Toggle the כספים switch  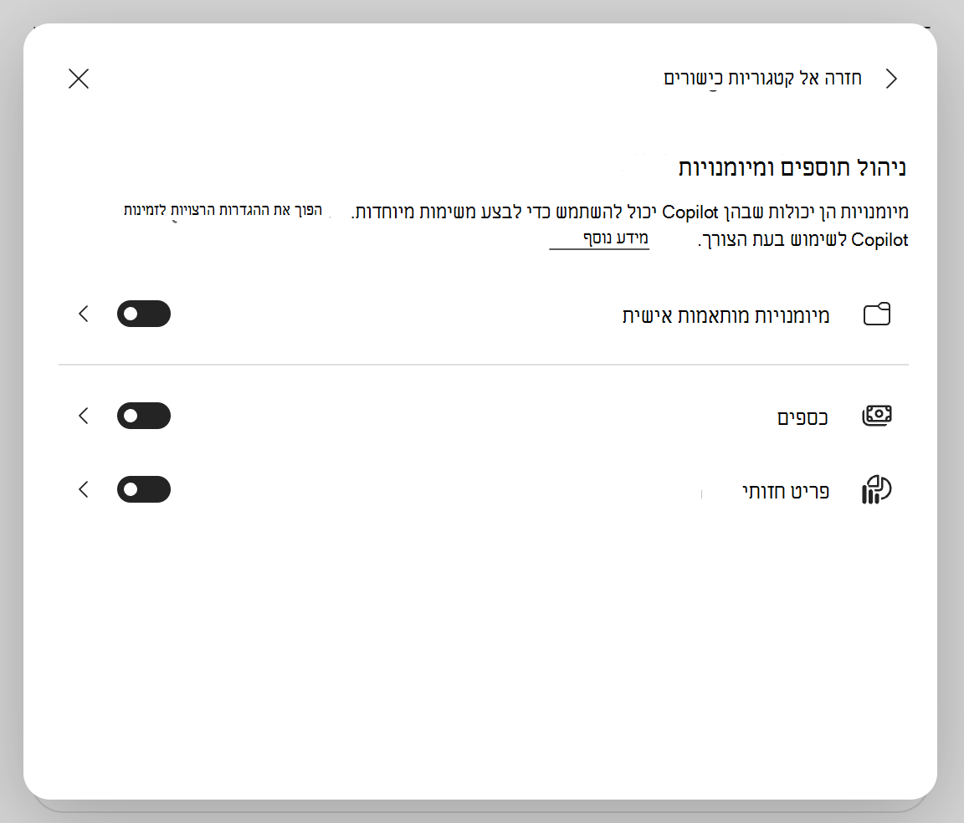(144, 416)
